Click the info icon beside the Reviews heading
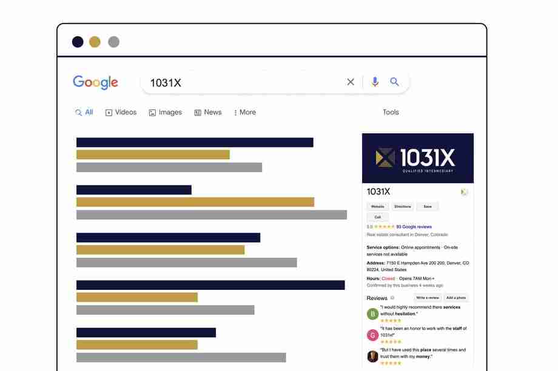The image size is (558, 371). [x=392, y=298]
